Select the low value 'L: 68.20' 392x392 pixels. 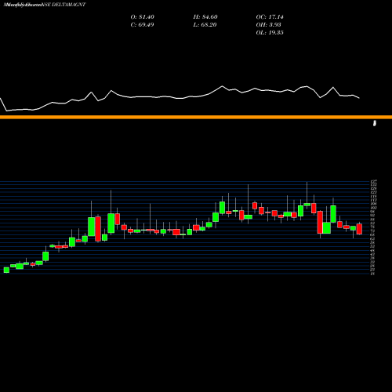pos(205,25)
